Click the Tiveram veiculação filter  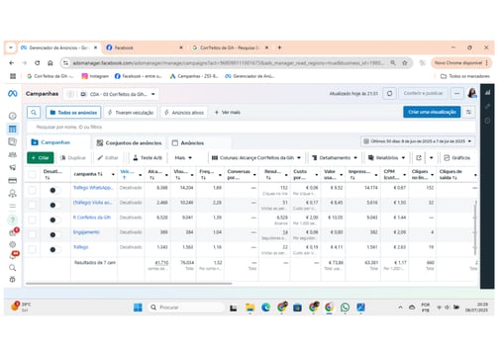pos(131,113)
